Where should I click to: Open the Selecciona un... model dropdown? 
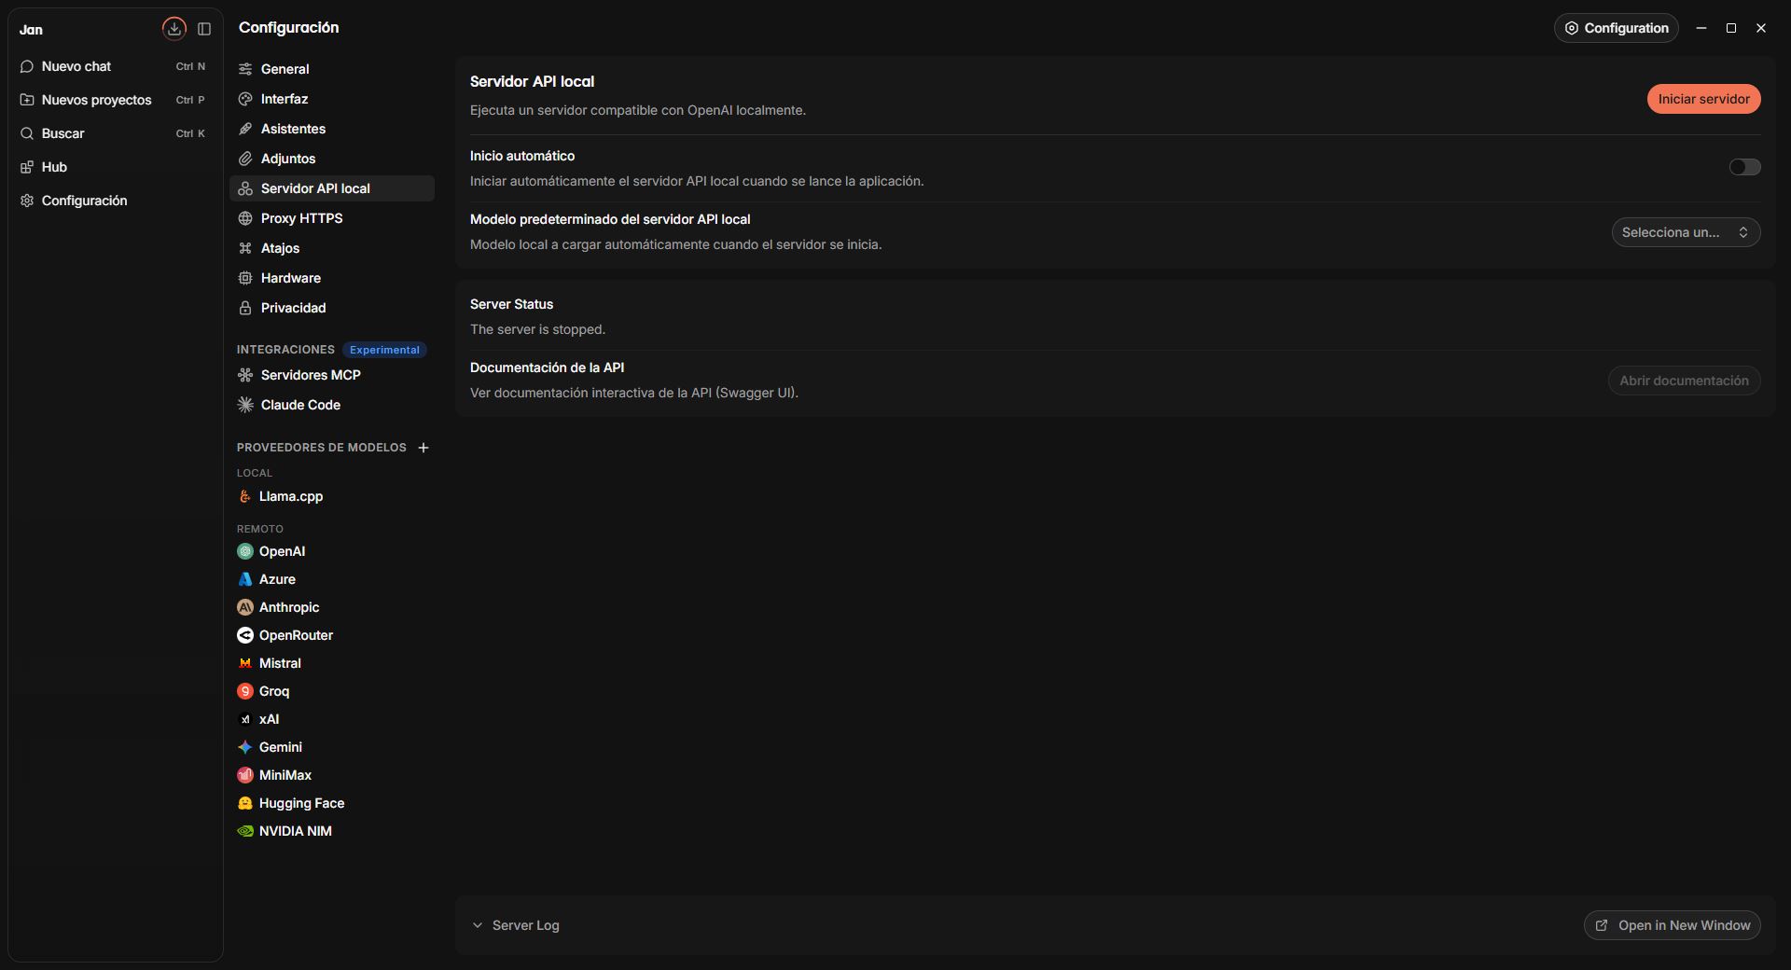(x=1686, y=232)
